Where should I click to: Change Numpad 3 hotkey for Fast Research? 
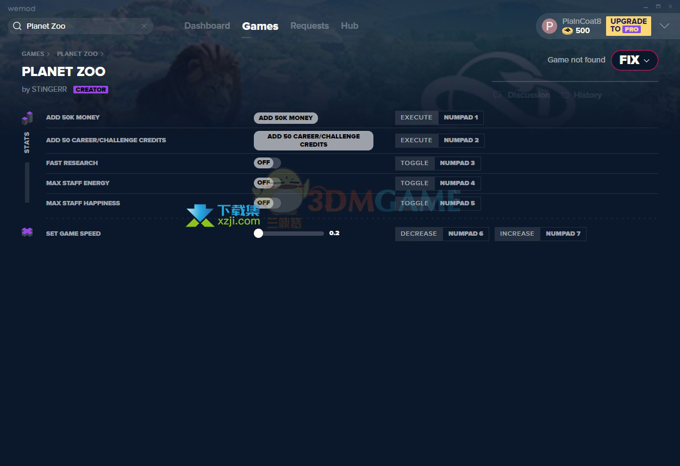tap(457, 163)
